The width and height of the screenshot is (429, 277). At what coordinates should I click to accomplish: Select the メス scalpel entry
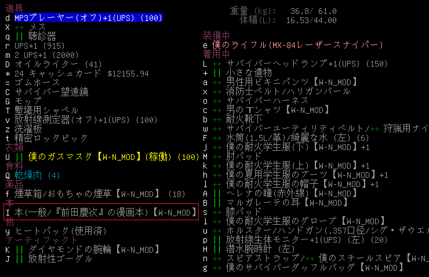pos(35,27)
